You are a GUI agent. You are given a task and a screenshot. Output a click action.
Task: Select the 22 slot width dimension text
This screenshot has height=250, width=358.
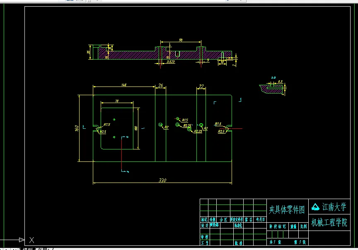[201, 86]
